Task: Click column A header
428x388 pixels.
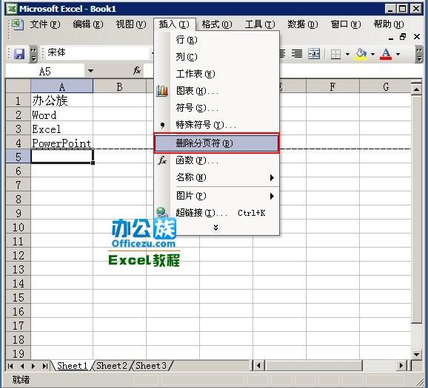Action: click(x=62, y=86)
